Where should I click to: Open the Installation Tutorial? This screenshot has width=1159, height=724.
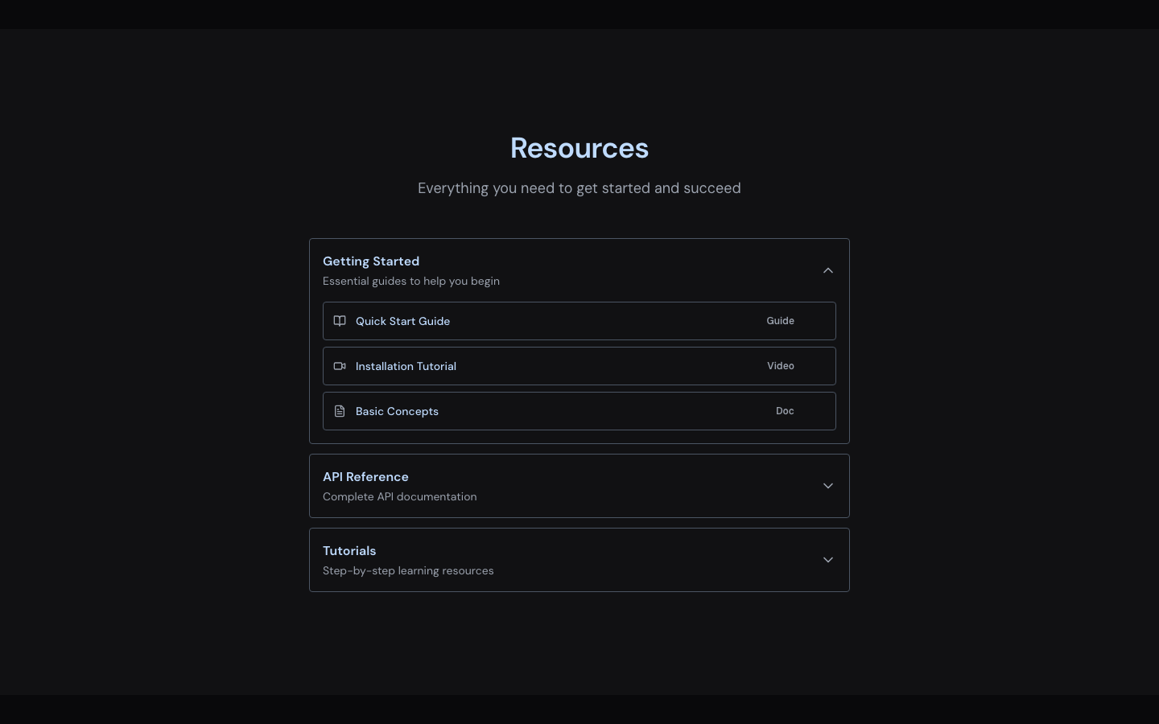point(406,366)
